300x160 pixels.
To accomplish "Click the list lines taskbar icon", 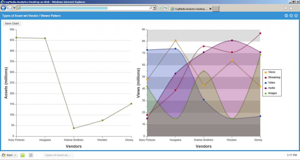I will click(31, 155).
